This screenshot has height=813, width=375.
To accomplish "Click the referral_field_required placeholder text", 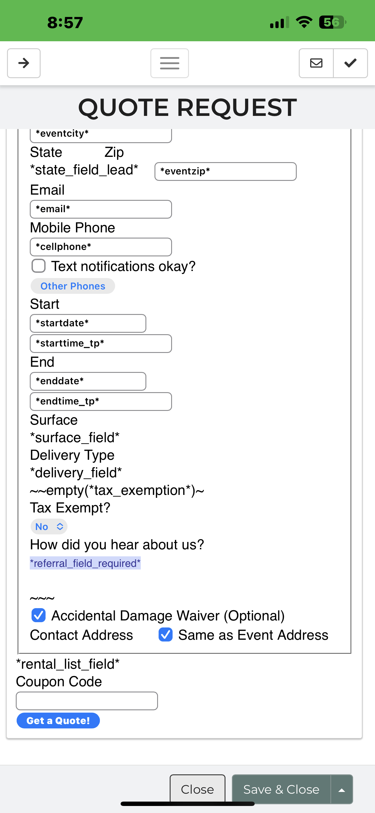I will click(85, 563).
